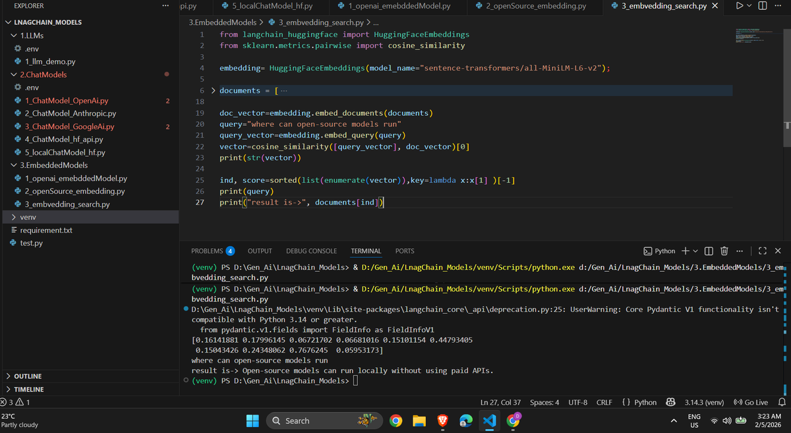Image resolution: width=791 pixels, height=433 pixels.
Task: Open the terminal launch profile dropdown
Action: pyautogui.click(x=695, y=251)
